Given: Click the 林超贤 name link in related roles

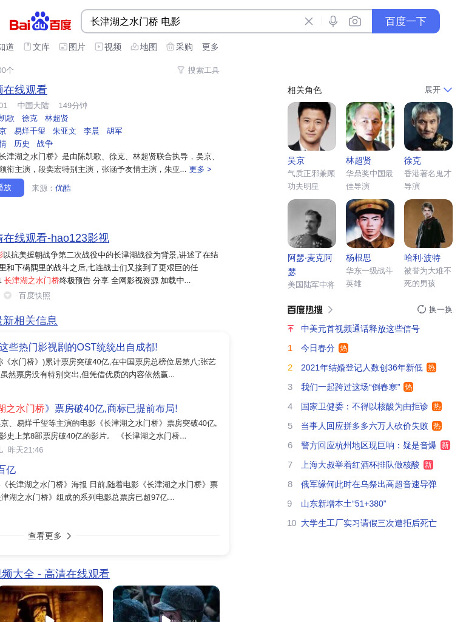Looking at the screenshot, I should (x=359, y=160).
